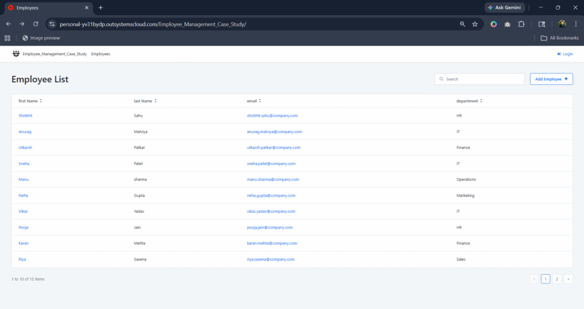Click the zoom magnifier icon in address bar

[462, 24]
